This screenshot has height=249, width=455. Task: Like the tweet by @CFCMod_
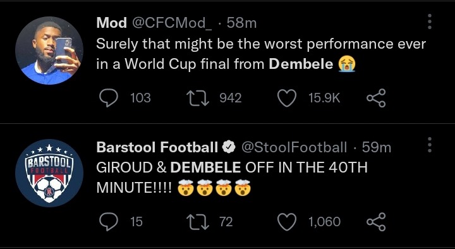[x=287, y=98]
